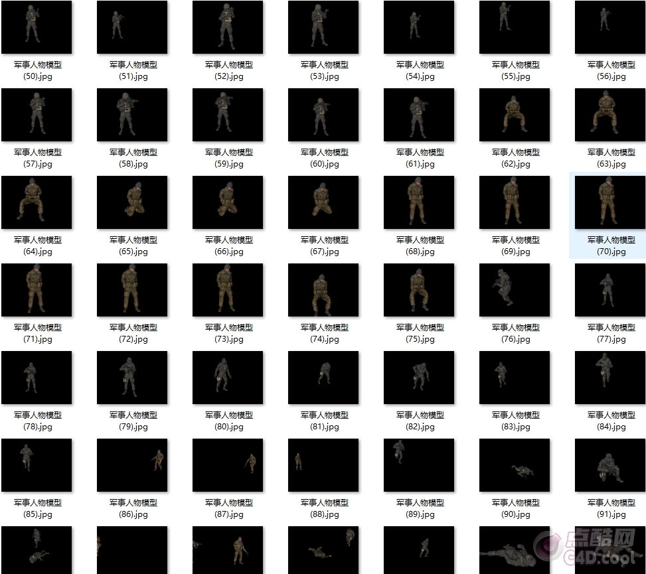Select thumbnail 军事人物模型 (60).jpg
Viewport: 646px width, 574px height.
(x=323, y=115)
